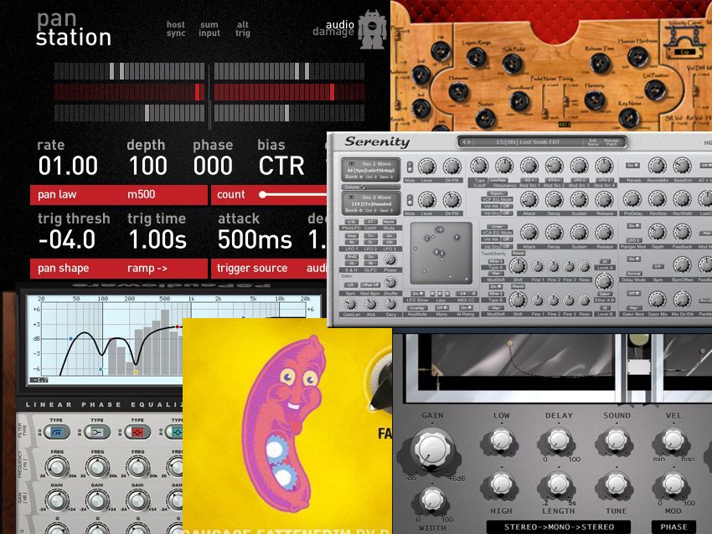Select the red filter type icon on equalizer

(138, 432)
